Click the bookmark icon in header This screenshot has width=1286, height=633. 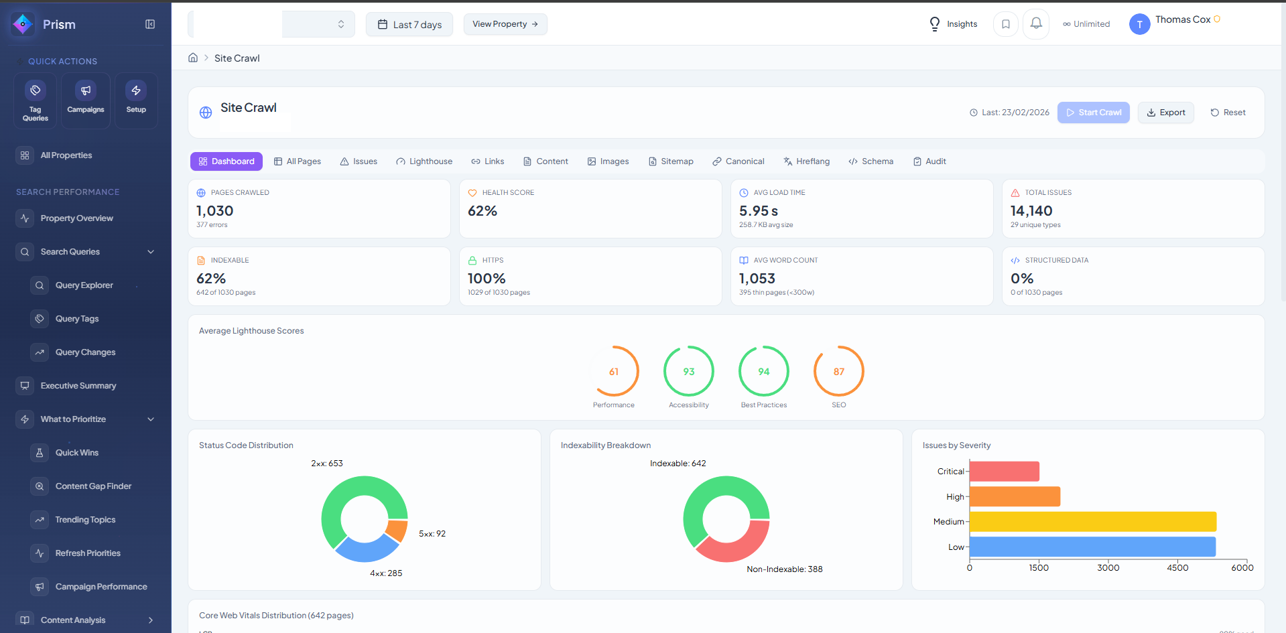pyautogui.click(x=1006, y=24)
